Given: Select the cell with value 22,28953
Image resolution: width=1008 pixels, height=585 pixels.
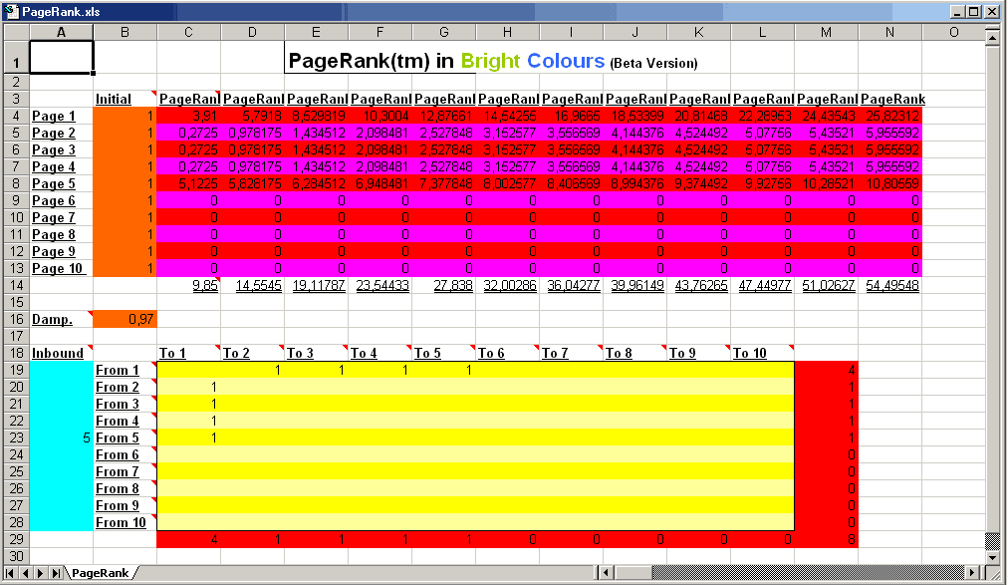Looking at the screenshot, I should click(x=762, y=116).
